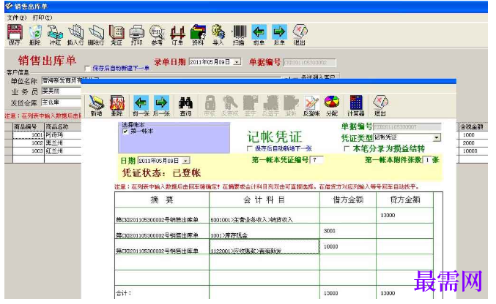
Task: Click the 会计科目 column header
Action: (x=264, y=199)
